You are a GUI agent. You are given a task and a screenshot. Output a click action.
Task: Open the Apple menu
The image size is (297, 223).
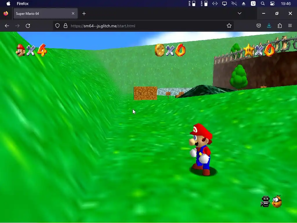[x=8, y=3]
